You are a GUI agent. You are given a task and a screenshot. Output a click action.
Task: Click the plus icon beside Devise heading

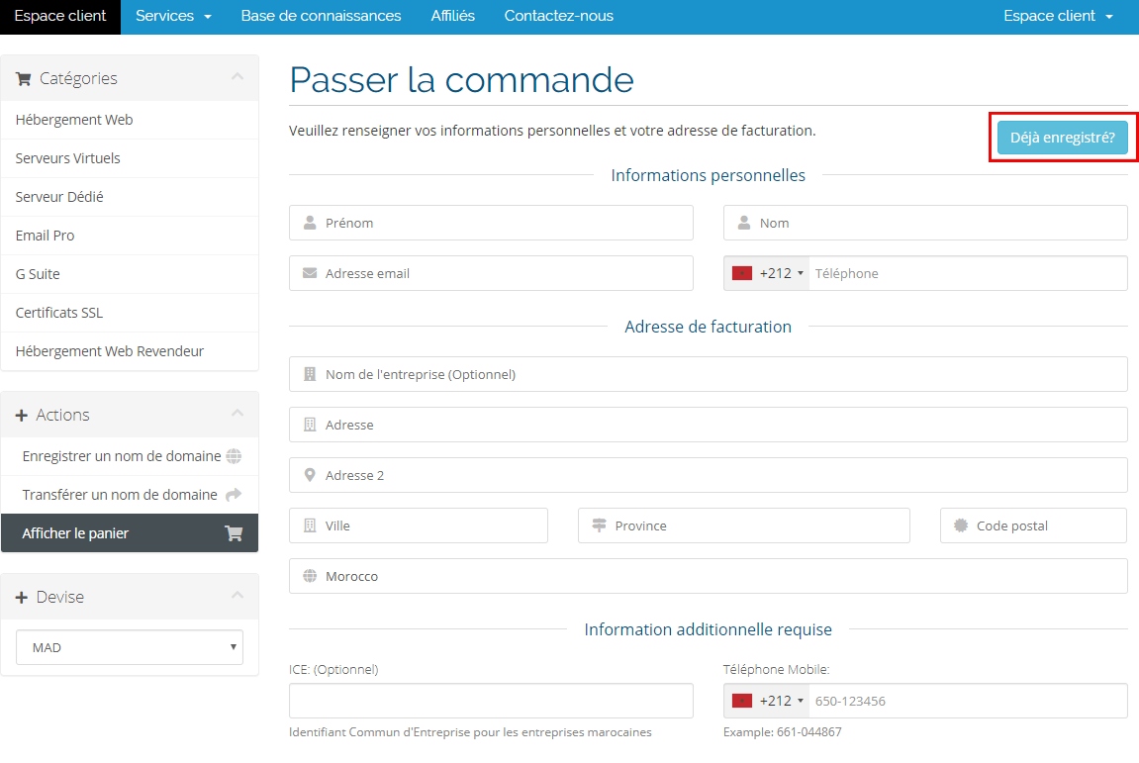(22, 598)
